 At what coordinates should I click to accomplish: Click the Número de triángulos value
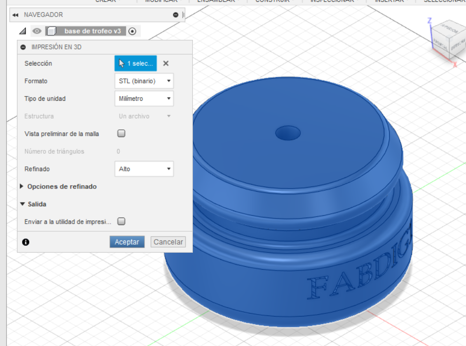click(x=118, y=151)
